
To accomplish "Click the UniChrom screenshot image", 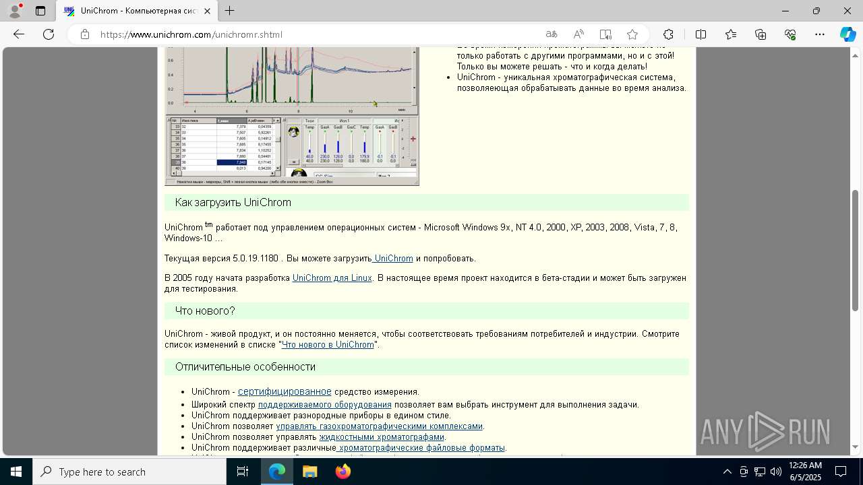I will coord(292,116).
